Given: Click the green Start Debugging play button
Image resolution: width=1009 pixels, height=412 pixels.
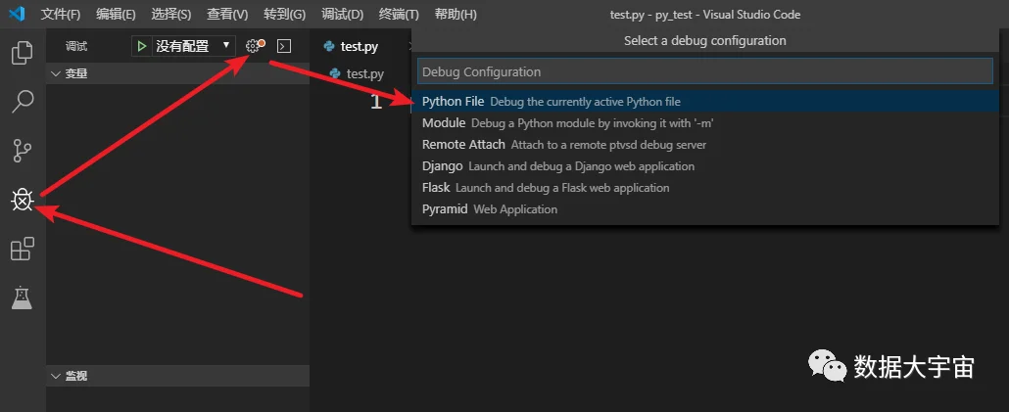Looking at the screenshot, I should tap(141, 46).
